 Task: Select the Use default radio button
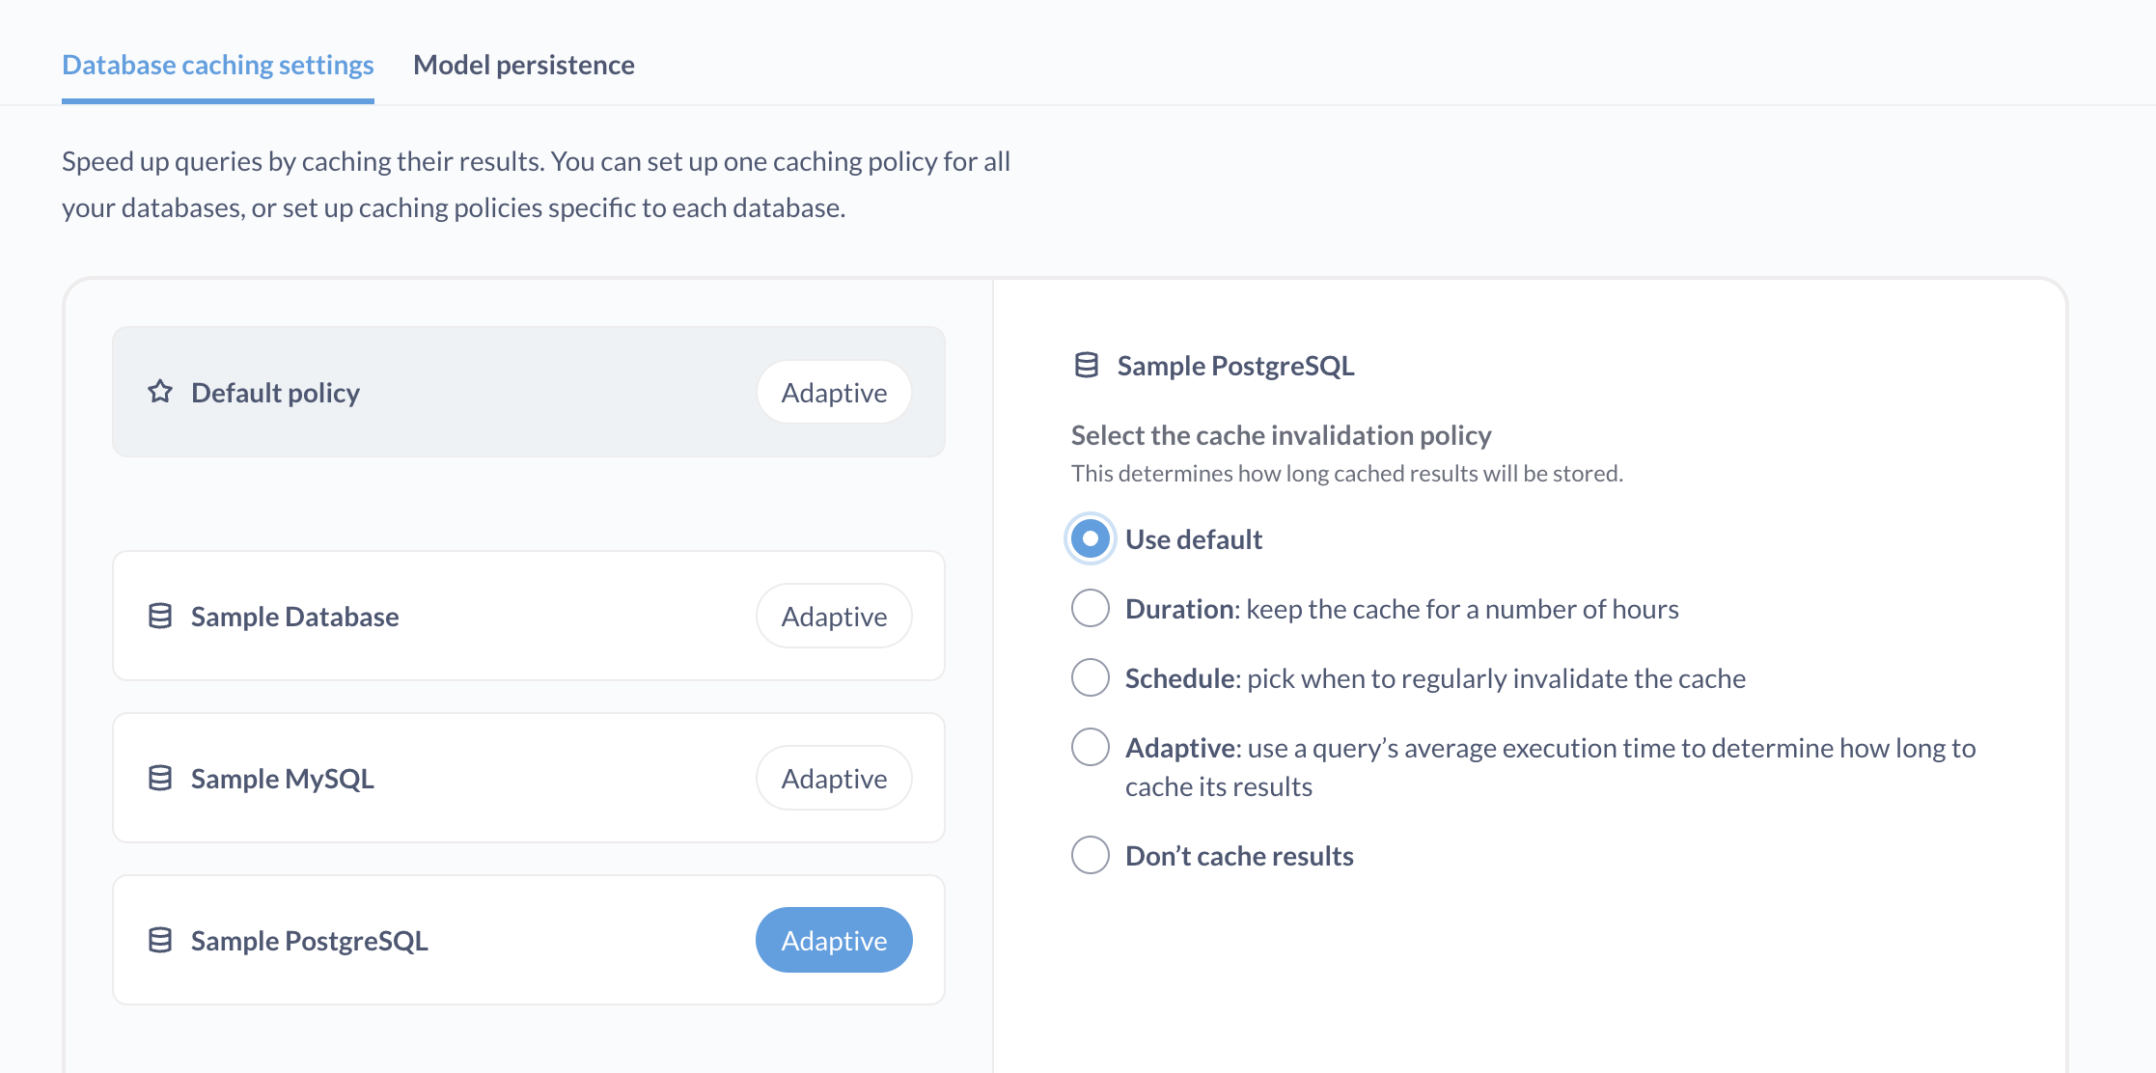(x=1090, y=538)
